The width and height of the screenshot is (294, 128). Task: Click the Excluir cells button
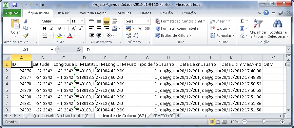coord(220,28)
